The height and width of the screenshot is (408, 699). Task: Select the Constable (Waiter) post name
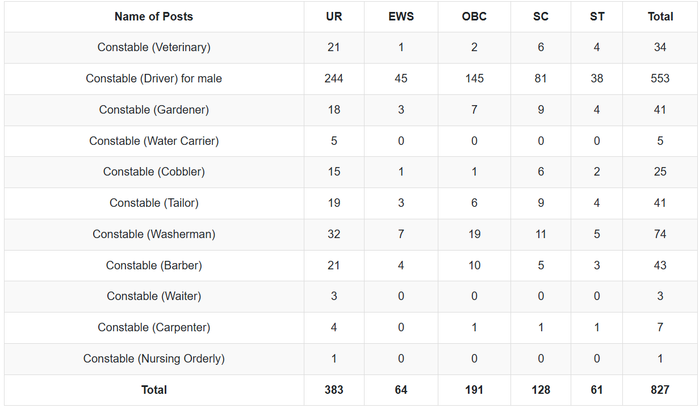click(x=154, y=296)
